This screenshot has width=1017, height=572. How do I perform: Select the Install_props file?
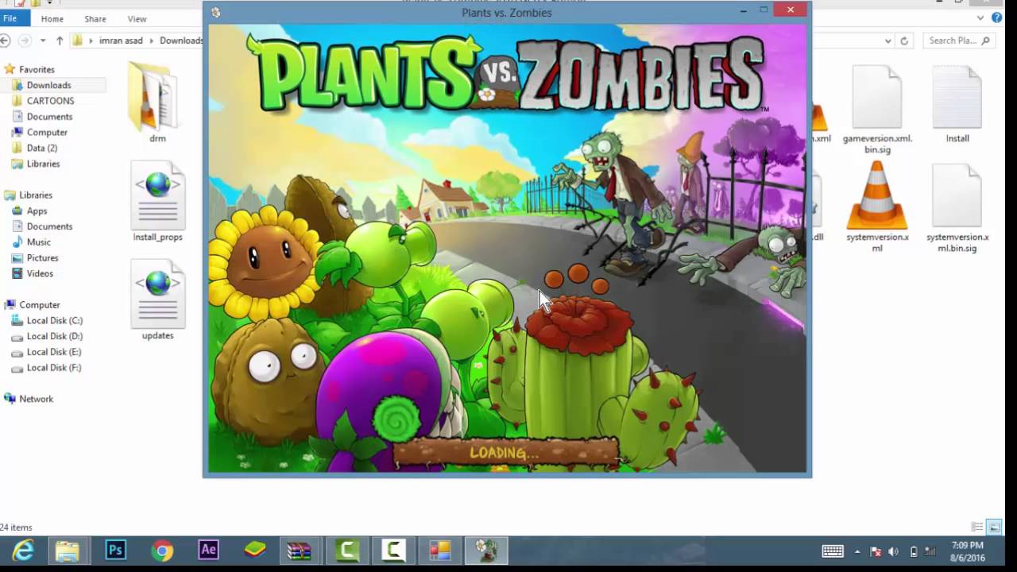coord(157,202)
